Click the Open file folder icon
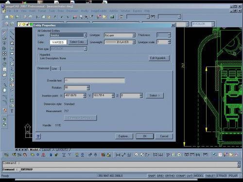Screen dimensions: 243x182 pyautogui.click(x=12, y=17)
